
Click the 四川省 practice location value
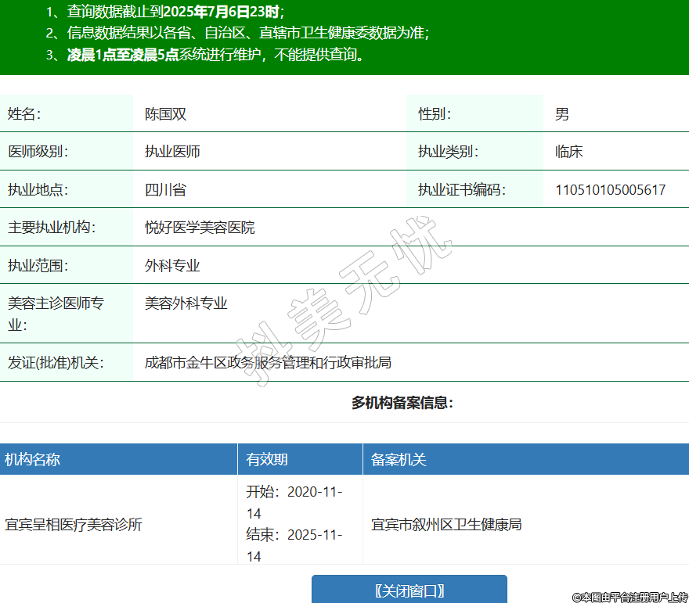coord(165,190)
